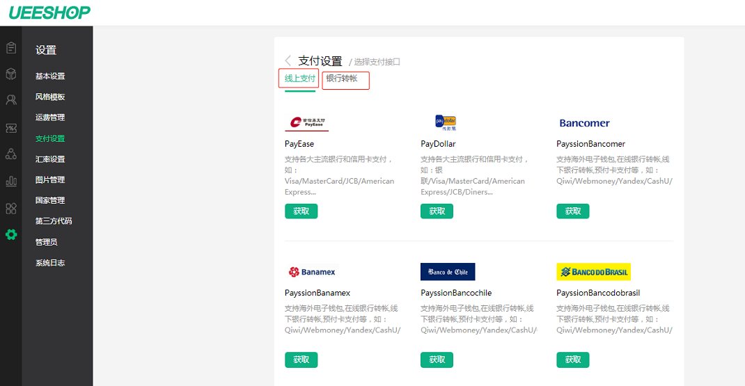Open the coupon percent sidebar icon
The width and height of the screenshot is (745, 386).
pyautogui.click(x=11, y=128)
